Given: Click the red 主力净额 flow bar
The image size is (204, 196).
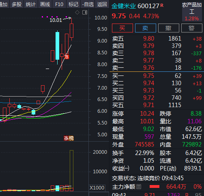Looking at the screenshot, I should (x=155, y=187).
